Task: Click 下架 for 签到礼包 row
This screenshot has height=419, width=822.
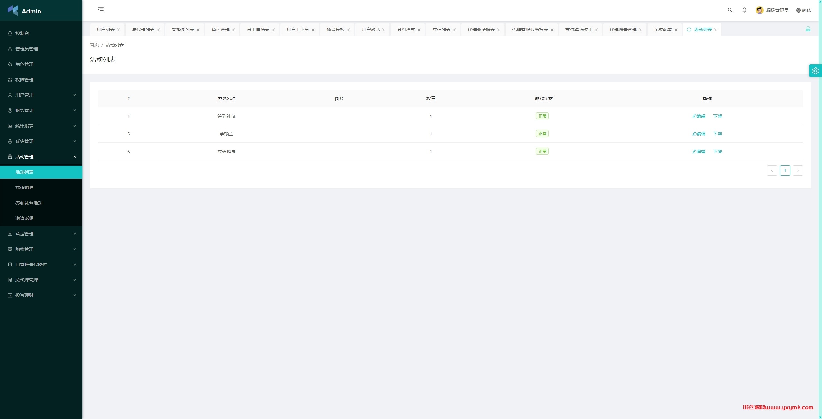Action: [x=717, y=116]
